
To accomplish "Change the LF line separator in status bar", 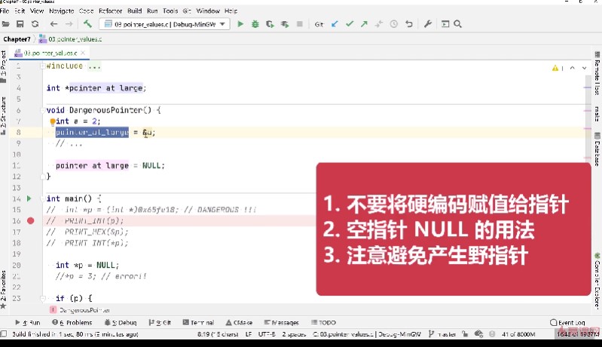I will [249, 334].
